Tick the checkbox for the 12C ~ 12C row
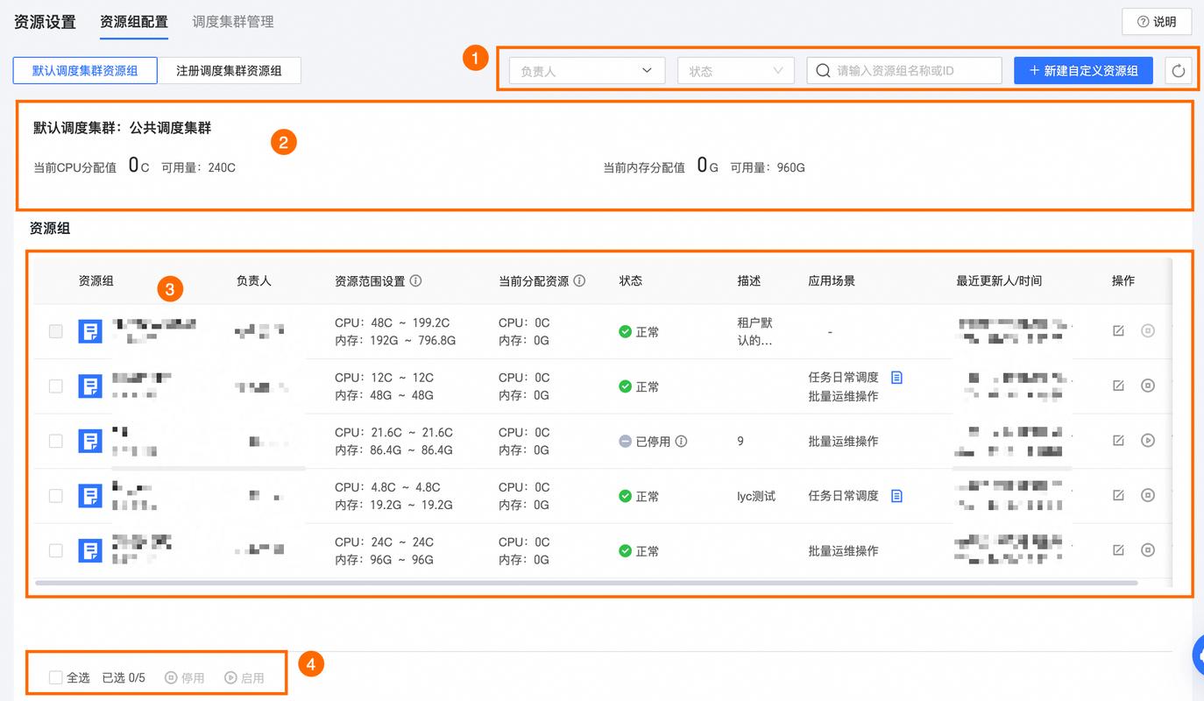Viewport: 1204px width, 701px height. click(x=56, y=386)
